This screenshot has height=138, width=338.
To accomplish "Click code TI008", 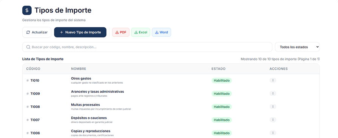I will (35, 107).
